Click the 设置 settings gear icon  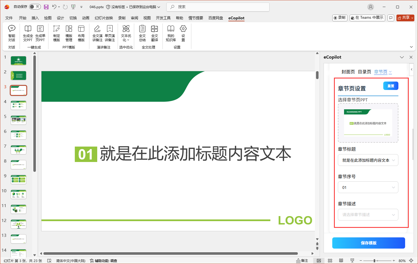click(183, 33)
